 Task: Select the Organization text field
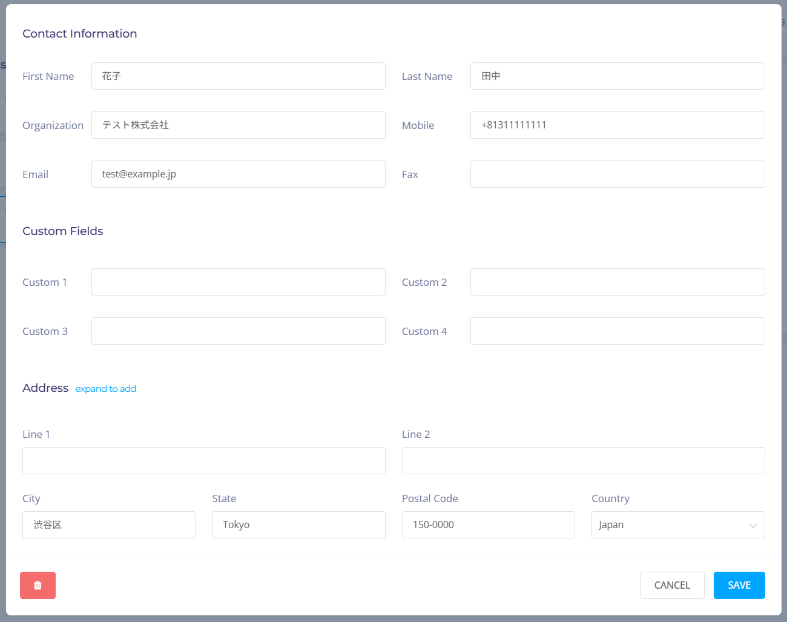[239, 125]
